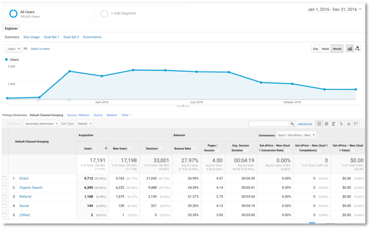
Task: Click the help icon next to Bounce Rate
Action: tap(194, 149)
